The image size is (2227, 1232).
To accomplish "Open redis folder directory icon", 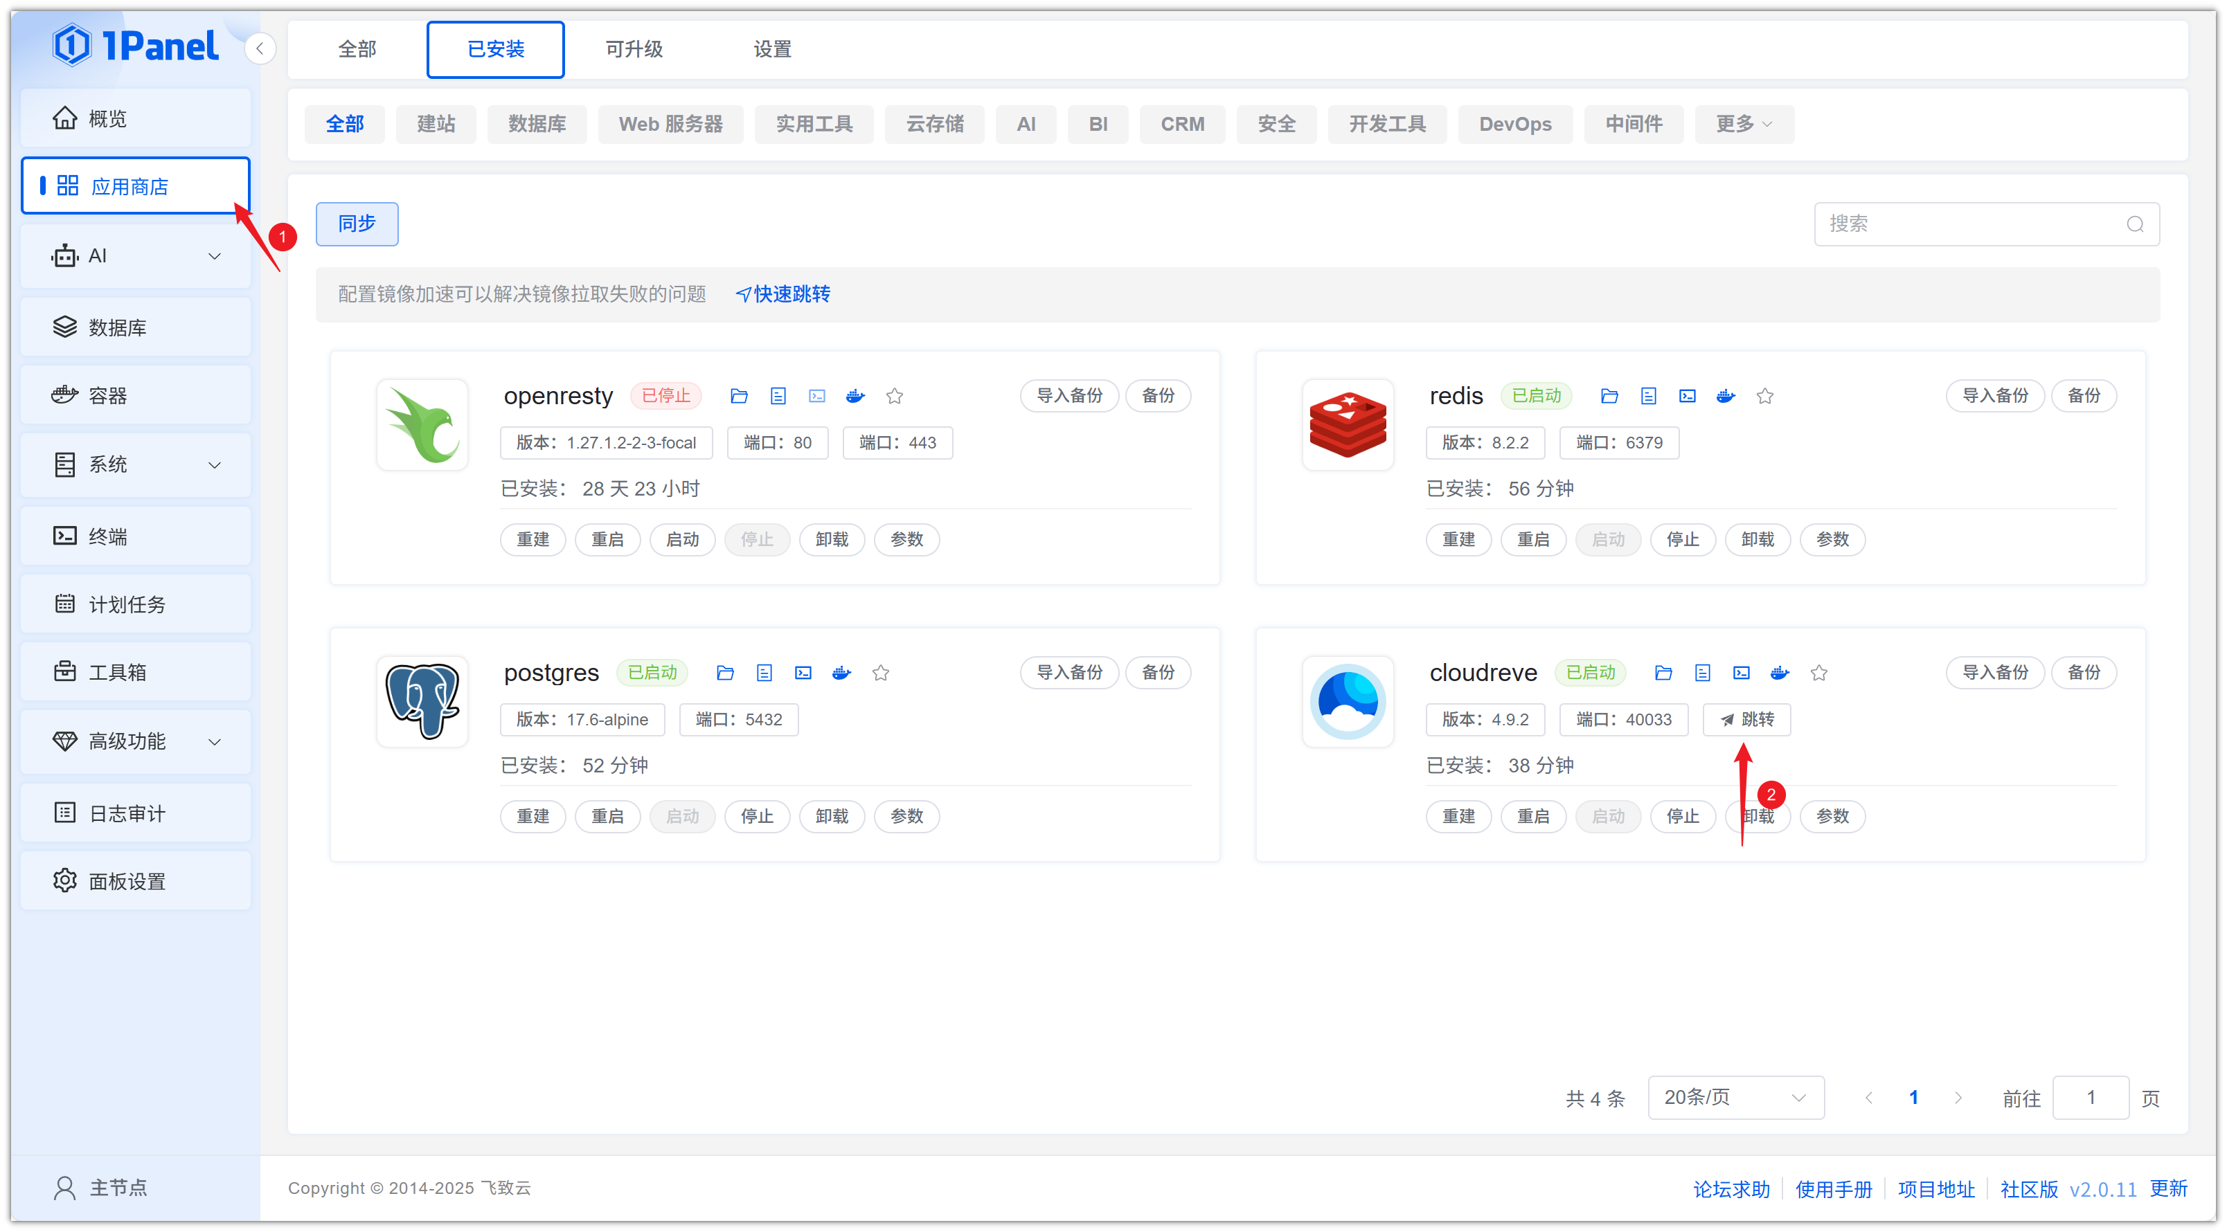I will tap(1609, 396).
